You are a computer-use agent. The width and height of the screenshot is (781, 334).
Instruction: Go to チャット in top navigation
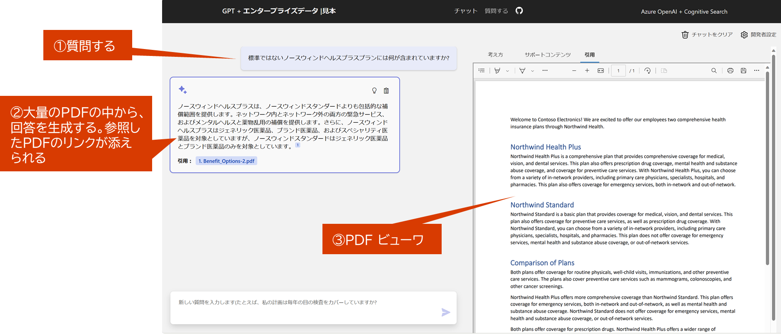465,11
